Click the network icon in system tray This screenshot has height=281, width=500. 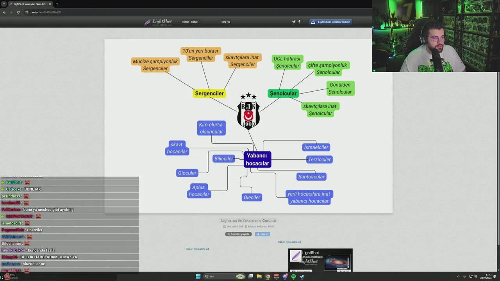[470, 276]
